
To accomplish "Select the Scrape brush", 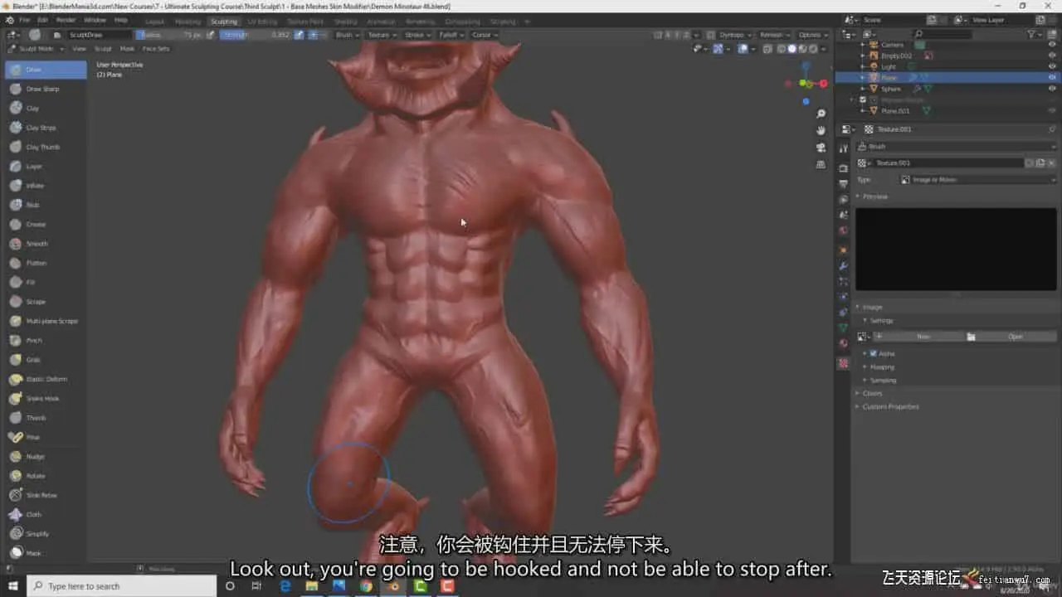I will (x=46, y=302).
